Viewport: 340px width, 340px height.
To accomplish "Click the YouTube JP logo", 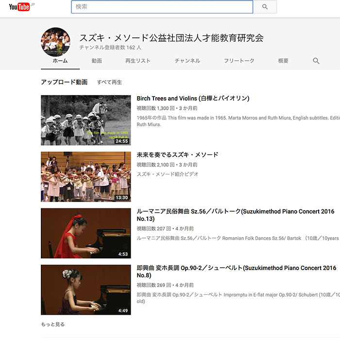I will (x=22, y=7).
